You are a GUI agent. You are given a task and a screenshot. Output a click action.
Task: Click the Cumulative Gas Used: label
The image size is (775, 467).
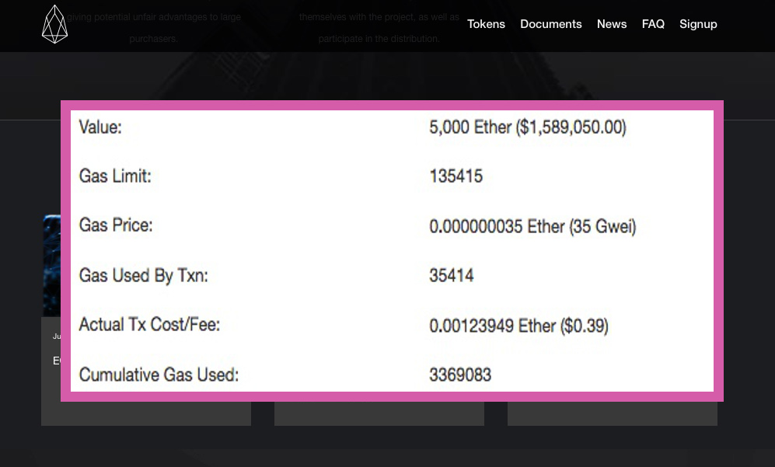click(x=159, y=375)
